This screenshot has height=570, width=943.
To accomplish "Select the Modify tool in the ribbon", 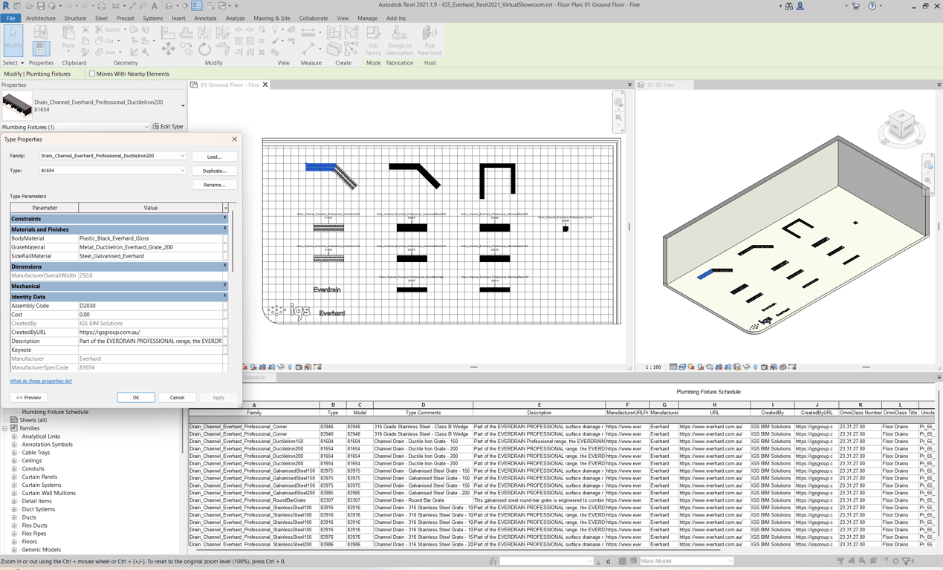I will click(x=13, y=39).
